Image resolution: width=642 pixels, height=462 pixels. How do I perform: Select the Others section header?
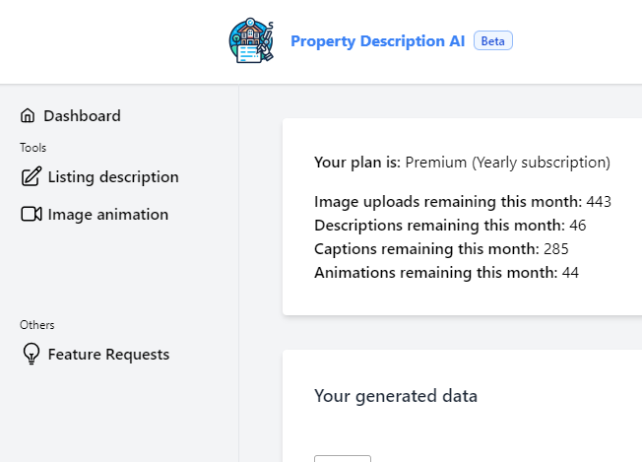(37, 325)
